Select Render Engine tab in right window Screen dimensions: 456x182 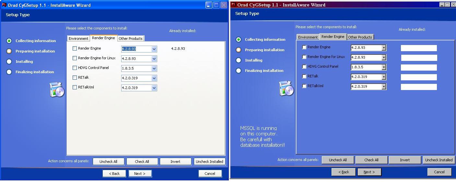(333, 37)
